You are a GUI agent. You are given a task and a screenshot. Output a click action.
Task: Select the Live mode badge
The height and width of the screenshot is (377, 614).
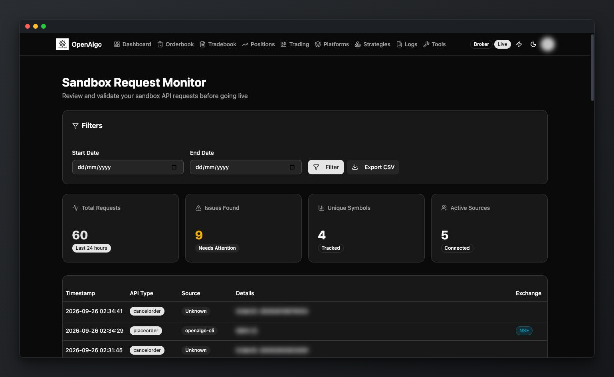[x=502, y=44]
